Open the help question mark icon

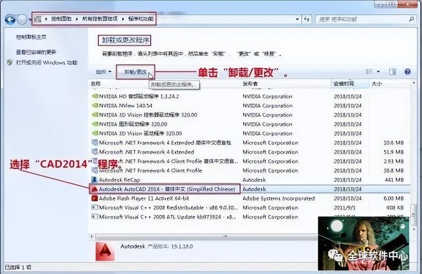pos(408,72)
